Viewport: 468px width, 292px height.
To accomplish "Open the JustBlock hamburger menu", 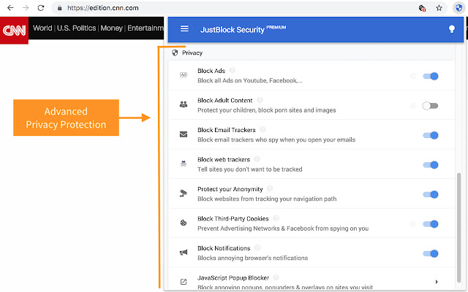I will [x=184, y=29].
